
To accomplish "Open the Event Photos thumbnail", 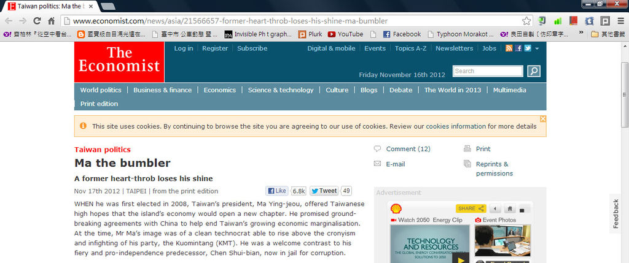I will (502, 240).
